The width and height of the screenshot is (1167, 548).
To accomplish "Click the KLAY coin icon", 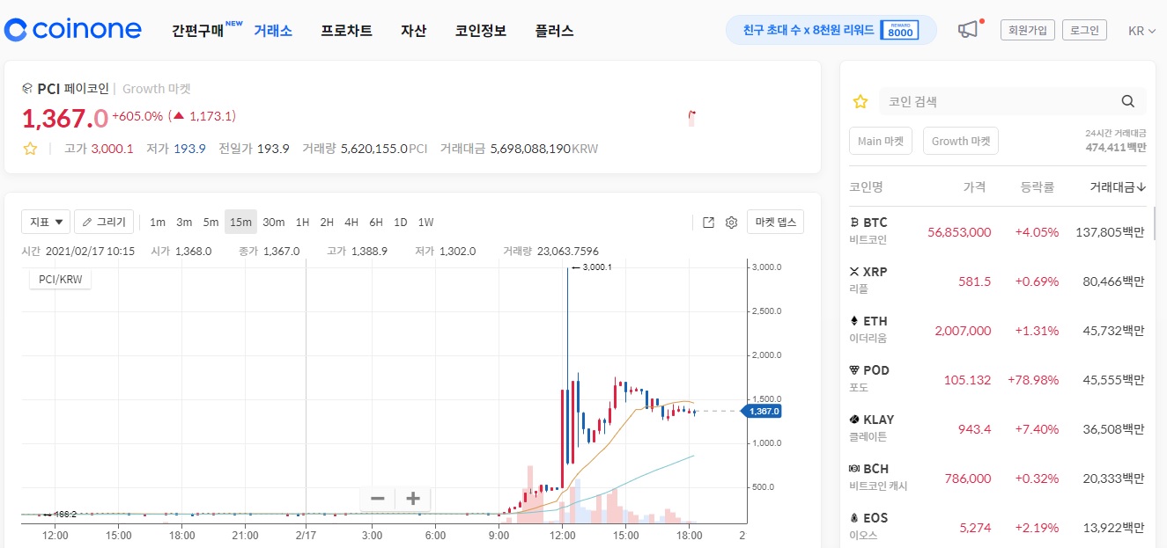I will pos(853,420).
